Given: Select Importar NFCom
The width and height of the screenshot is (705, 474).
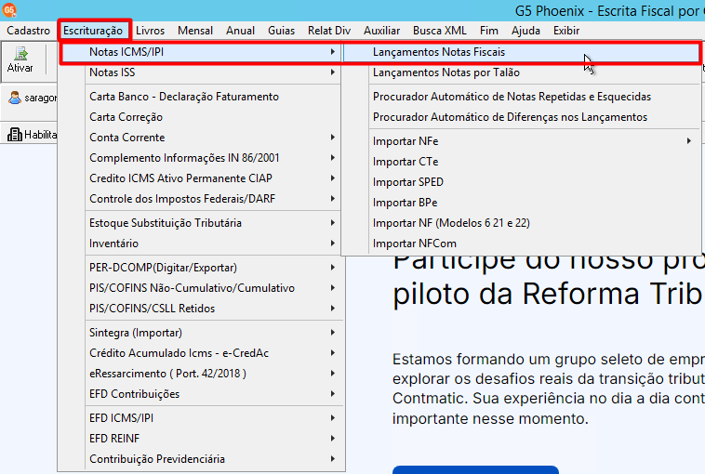Looking at the screenshot, I should [x=521, y=244].
